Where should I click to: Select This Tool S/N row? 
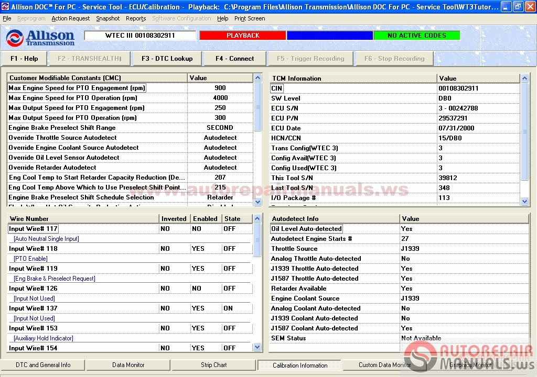point(395,178)
